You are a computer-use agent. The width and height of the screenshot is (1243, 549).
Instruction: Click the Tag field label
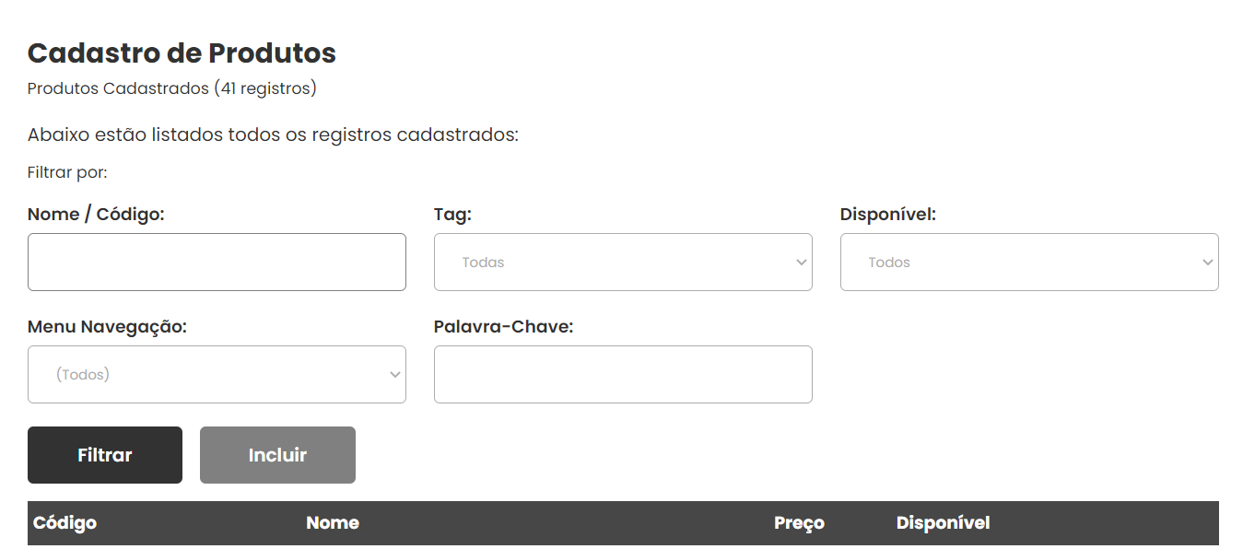pyautogui.click(x=452, y=215)
